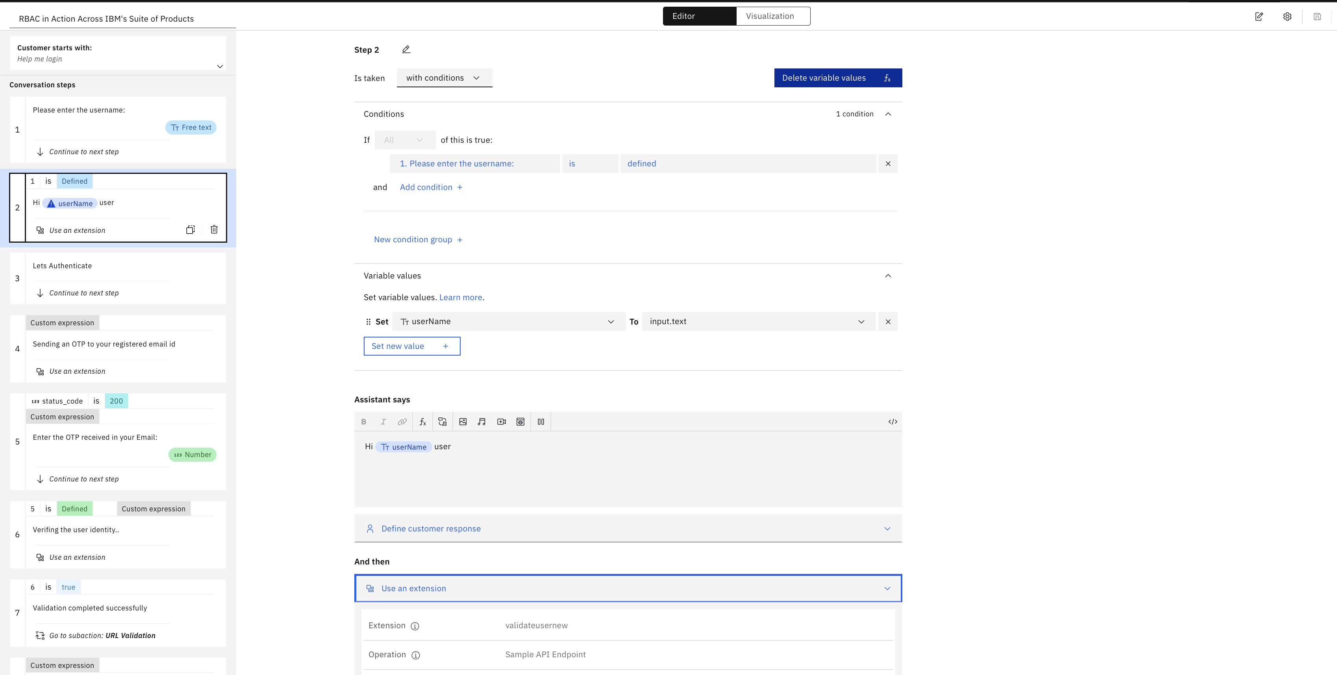Image resolution: width=1337 pixels, height=675 pixels.
Task: Insert an image into the assistant response
Action: (x=463, y=422)
